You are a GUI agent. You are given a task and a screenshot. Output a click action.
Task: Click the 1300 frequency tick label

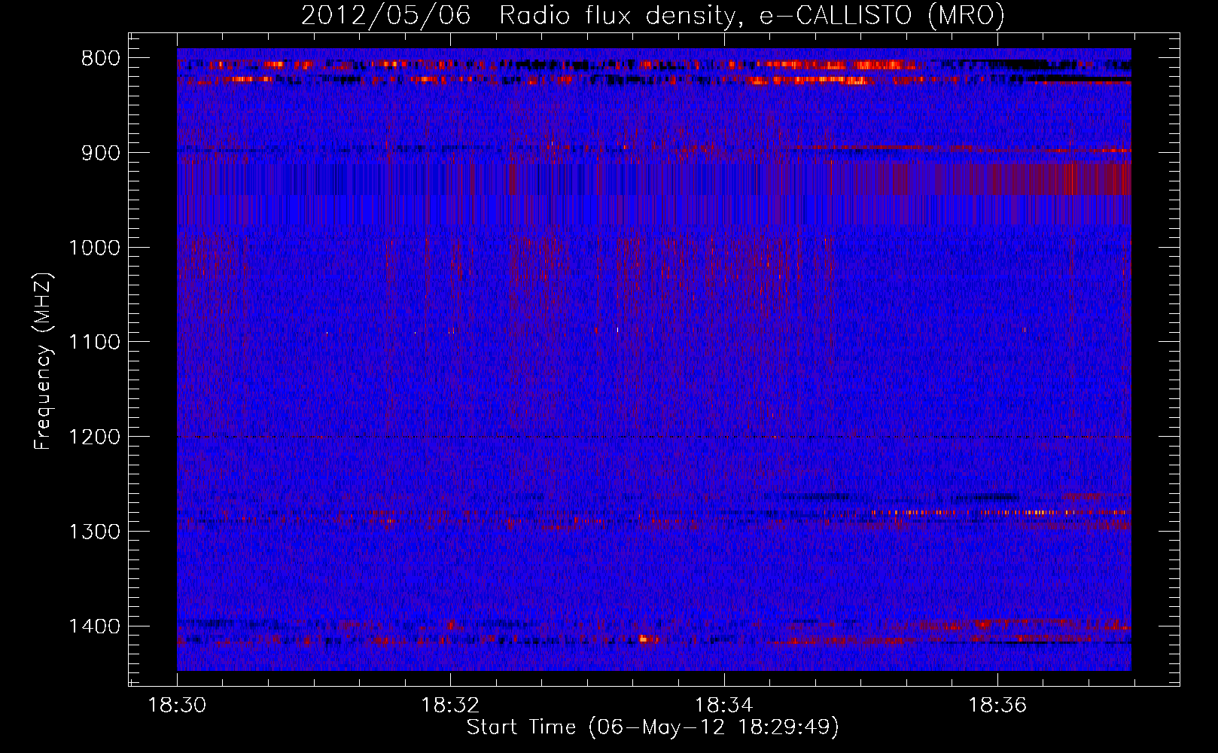(x=94, y=532)
